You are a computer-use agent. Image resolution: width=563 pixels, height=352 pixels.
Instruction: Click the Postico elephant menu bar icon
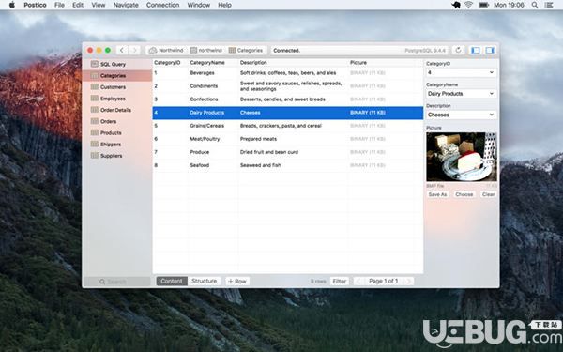456,5
